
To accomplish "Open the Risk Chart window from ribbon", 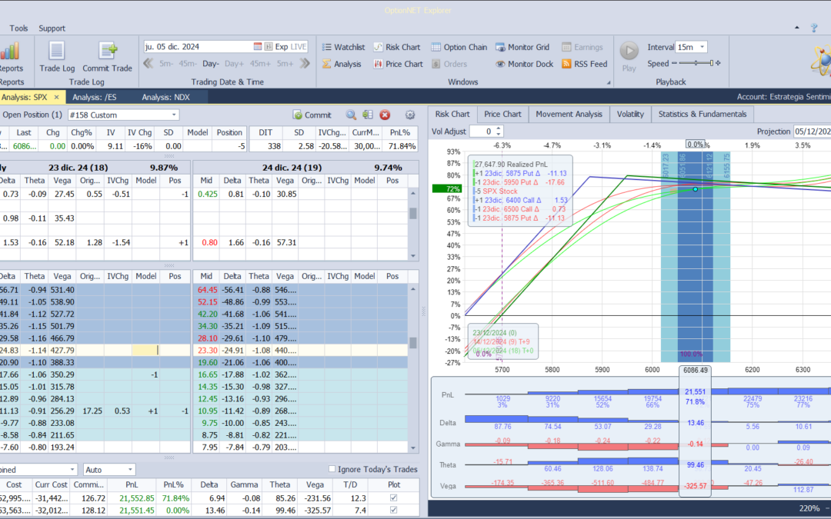I will pos(396,47).
